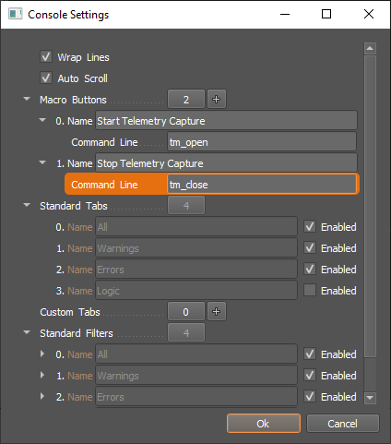Toggle Enabled for the Errors standard filter
The image size is (391, 444).
coord(310,396)
